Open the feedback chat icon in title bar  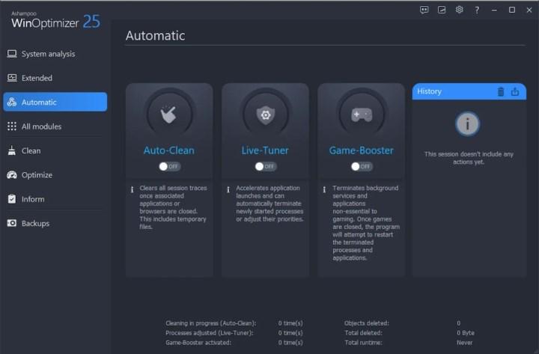click(x=424, y=10)
